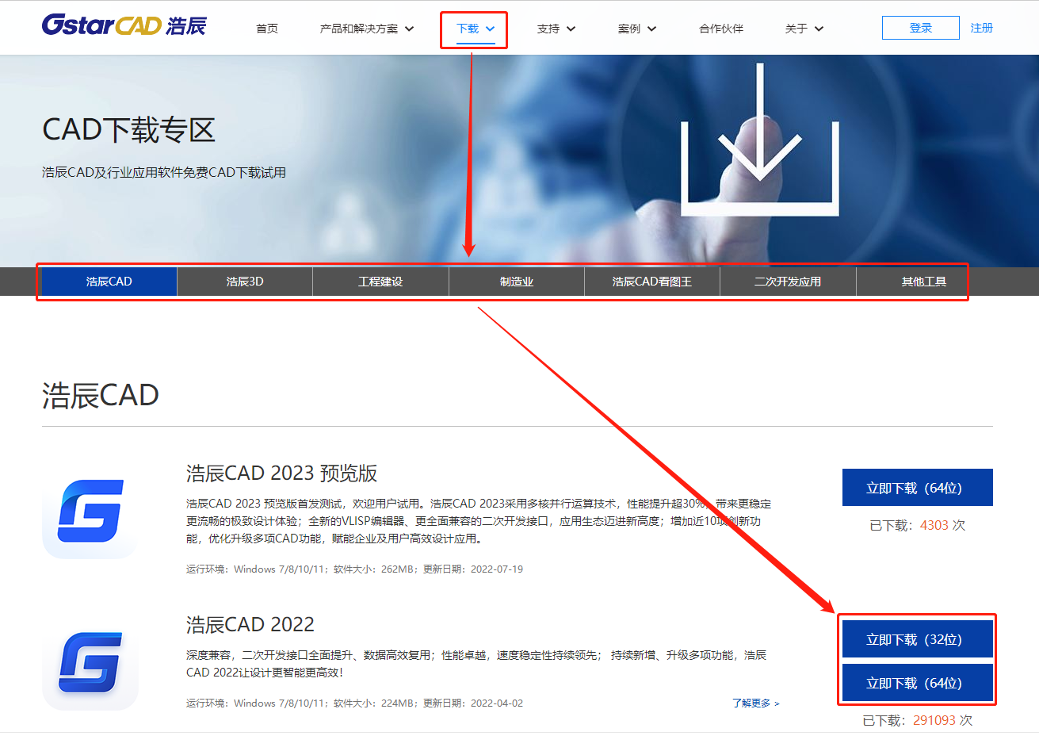The image size is (1039, 736).
Task: Open the 了解更多 link
Action: pyautogui.click(x=755, y=703)
